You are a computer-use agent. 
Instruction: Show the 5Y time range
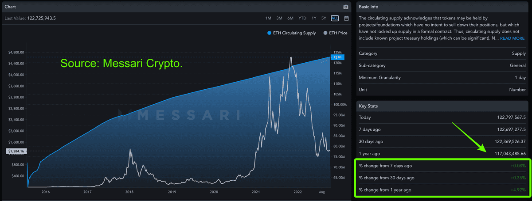[x=324, y=18]
